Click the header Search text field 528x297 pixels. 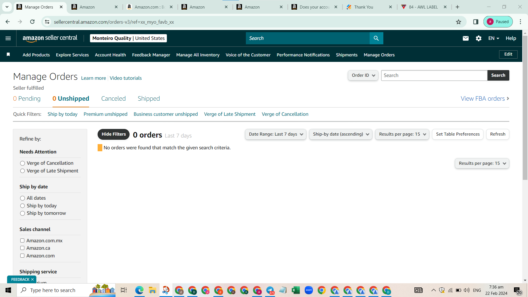(308, 38)
